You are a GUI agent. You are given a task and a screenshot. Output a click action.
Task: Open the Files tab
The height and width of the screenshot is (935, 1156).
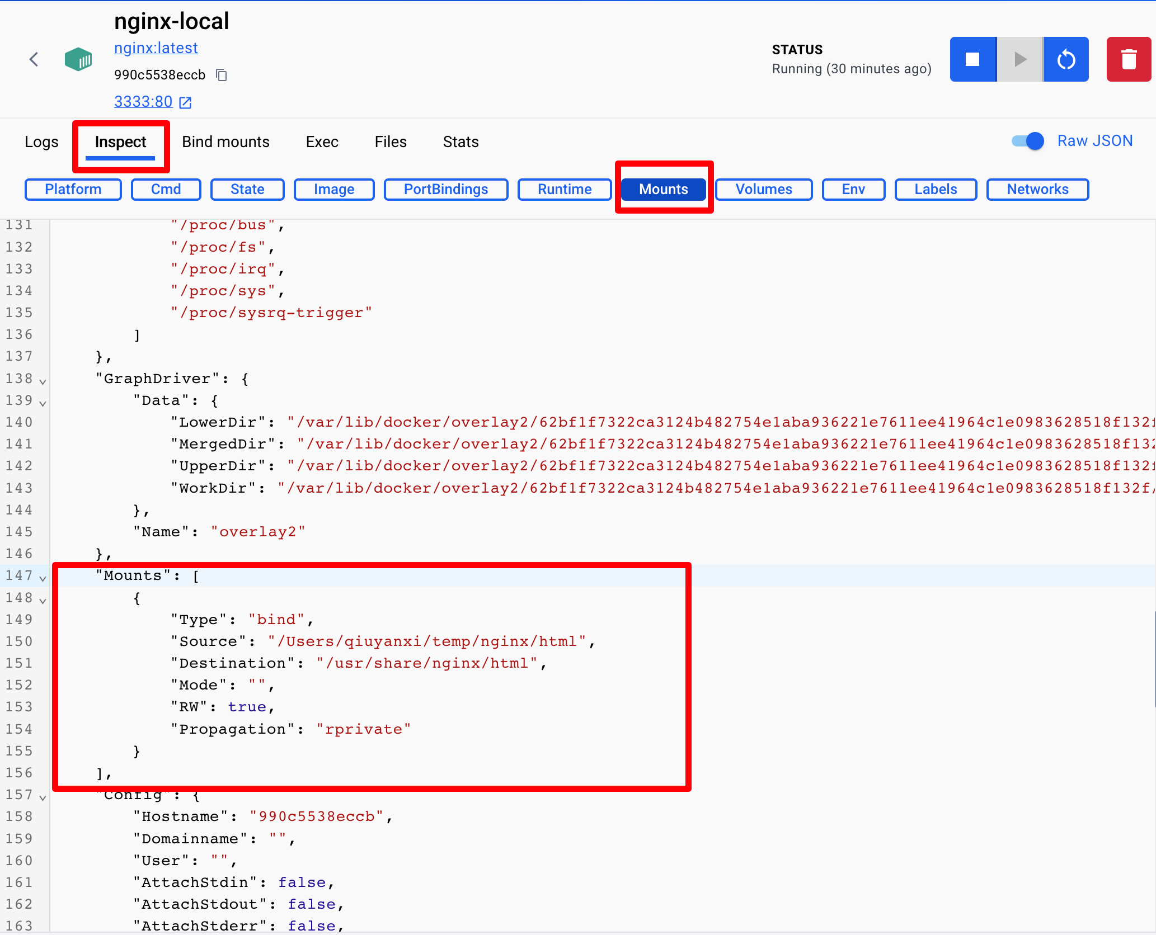click(x=391, y=142)
